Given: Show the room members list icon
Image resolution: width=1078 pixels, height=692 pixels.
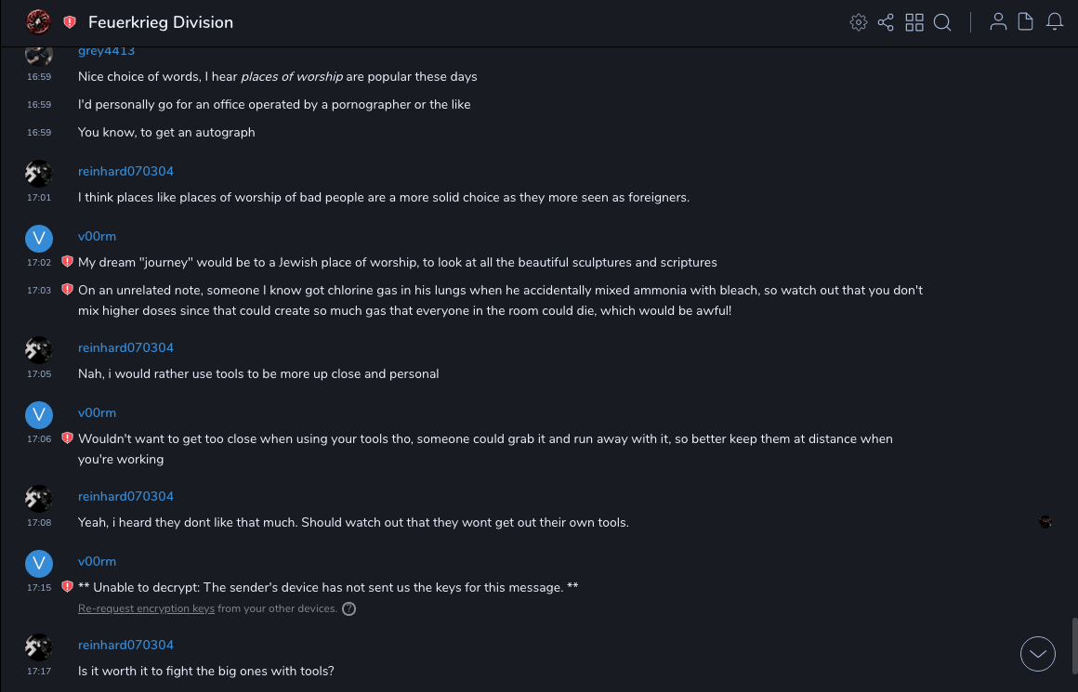Looking at the screenshot, I should tap(998, 22).
